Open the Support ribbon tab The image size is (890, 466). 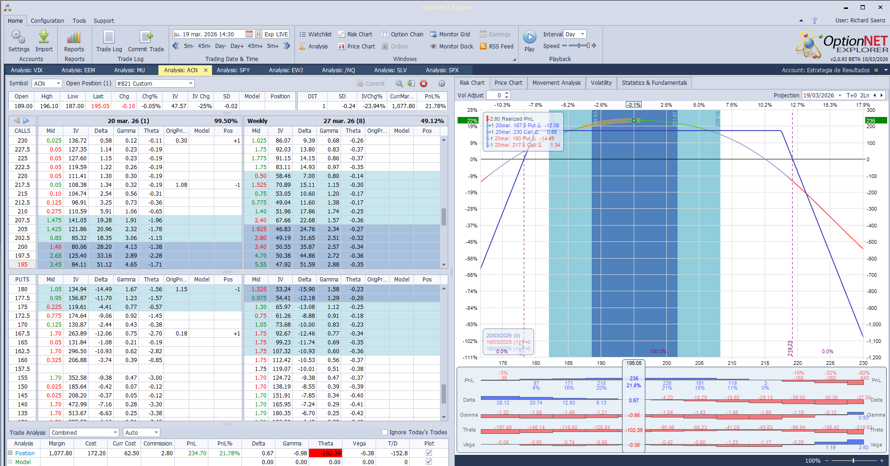pyautogui.click(x=104, y=21)
